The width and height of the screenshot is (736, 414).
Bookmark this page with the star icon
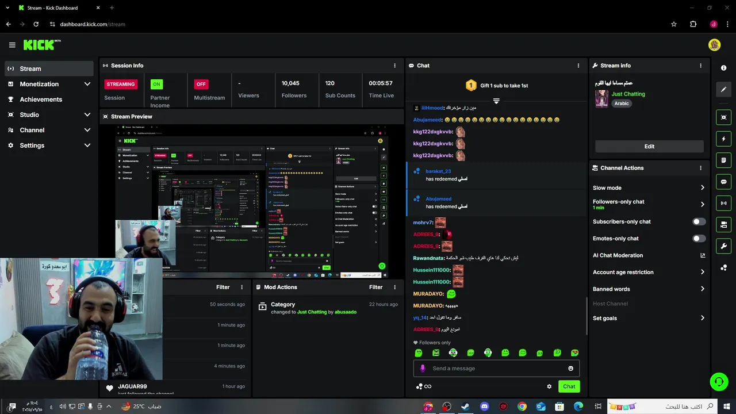click(674, 24)
